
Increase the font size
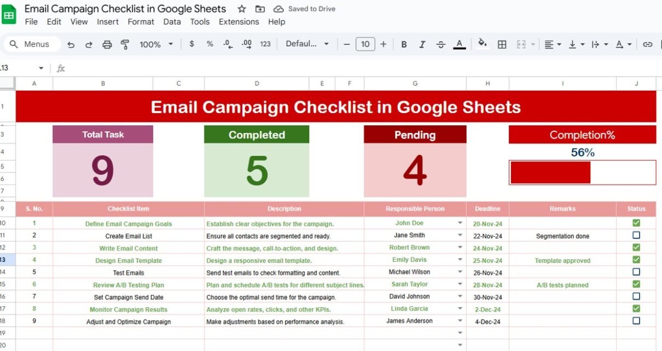(383, 44)
